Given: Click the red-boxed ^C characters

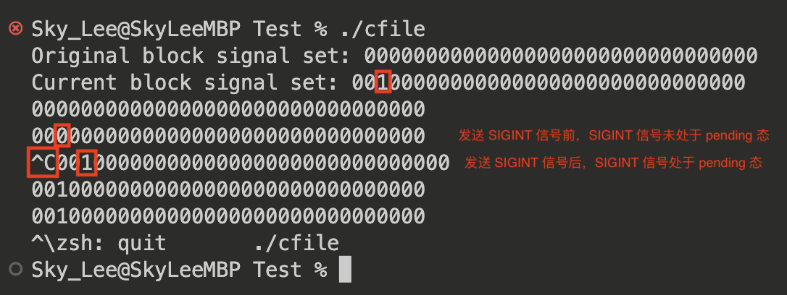Looking at the screenshot, I should tap(43, 163).
